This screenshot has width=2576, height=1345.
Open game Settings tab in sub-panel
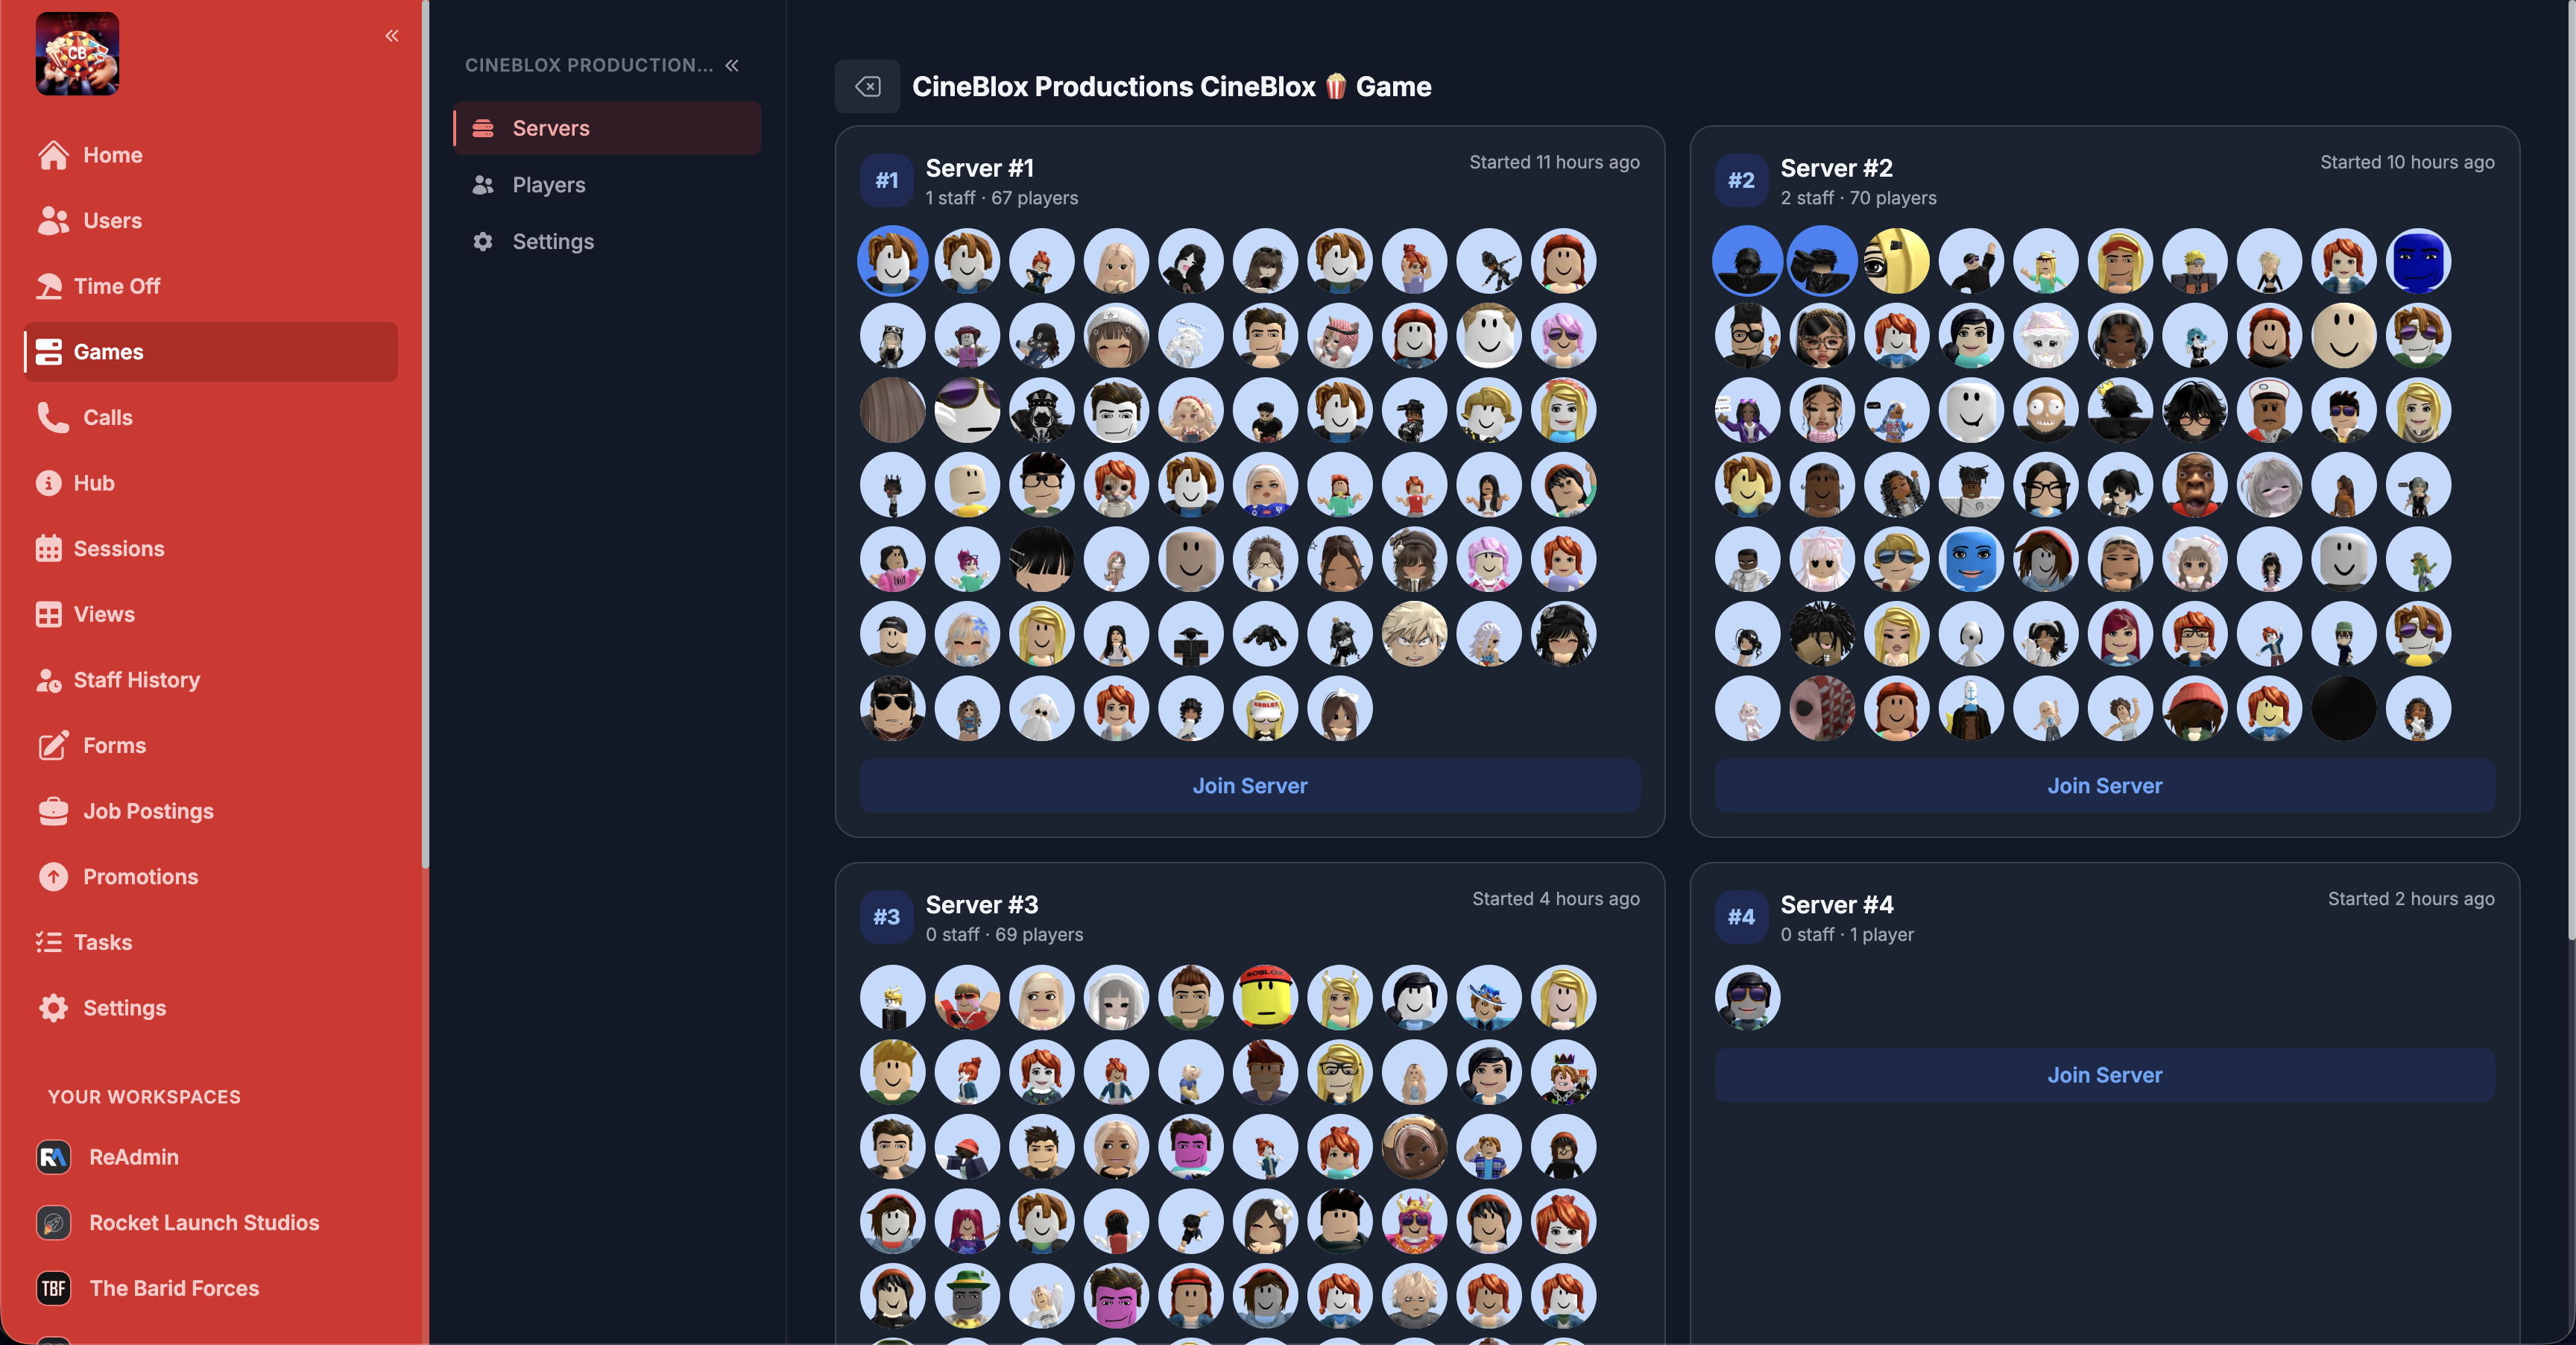[x=607, y=241]
